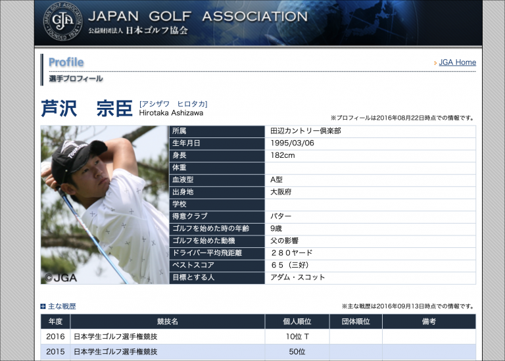Click the 備考 column header
505x361 pixels.
point(428,322)
